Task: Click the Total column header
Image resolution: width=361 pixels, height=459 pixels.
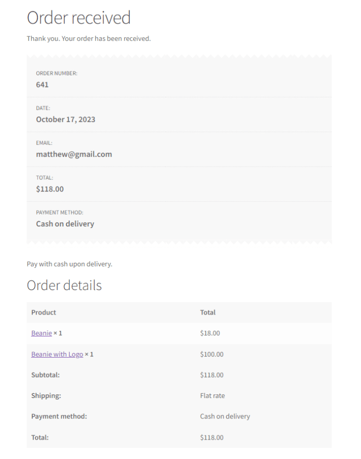Action: tap(208, 312)
